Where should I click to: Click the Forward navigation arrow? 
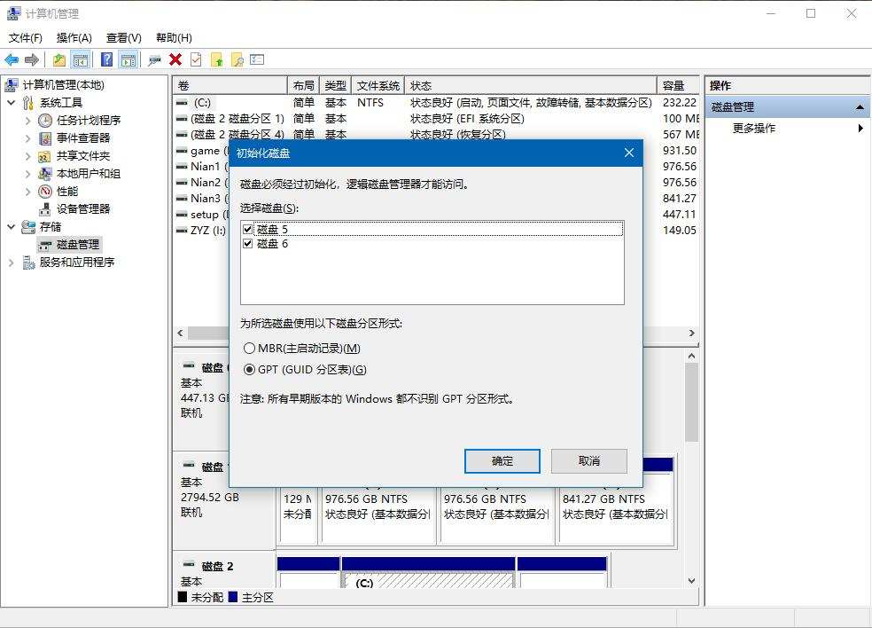pyautogui.click(x=34, y=59)
